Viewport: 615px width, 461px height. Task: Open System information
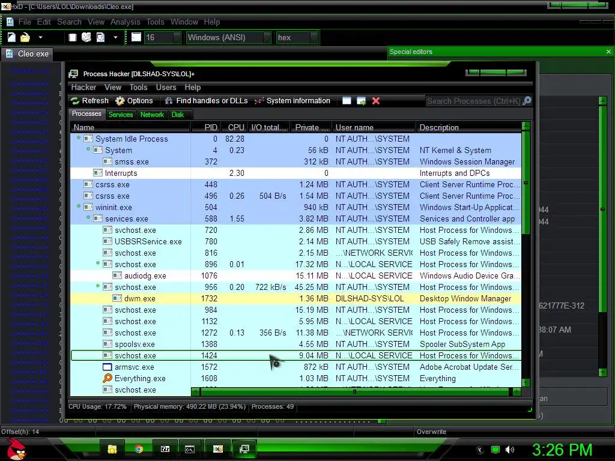(x=292, y=101)
